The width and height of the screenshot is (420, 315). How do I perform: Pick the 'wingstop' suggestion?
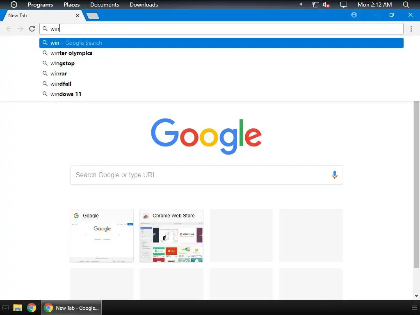coord(221,63)
